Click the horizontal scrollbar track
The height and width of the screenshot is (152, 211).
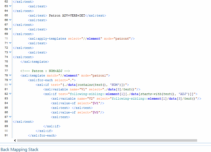point(107,140)
